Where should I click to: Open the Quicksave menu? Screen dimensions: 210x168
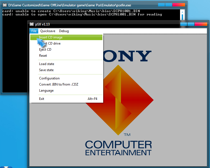pyautogui.click(x=48, y=31)
